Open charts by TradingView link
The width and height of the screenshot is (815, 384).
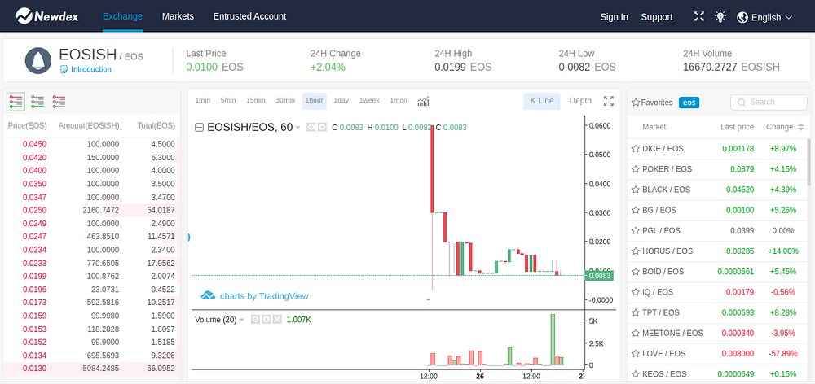[x=264, y=296]
